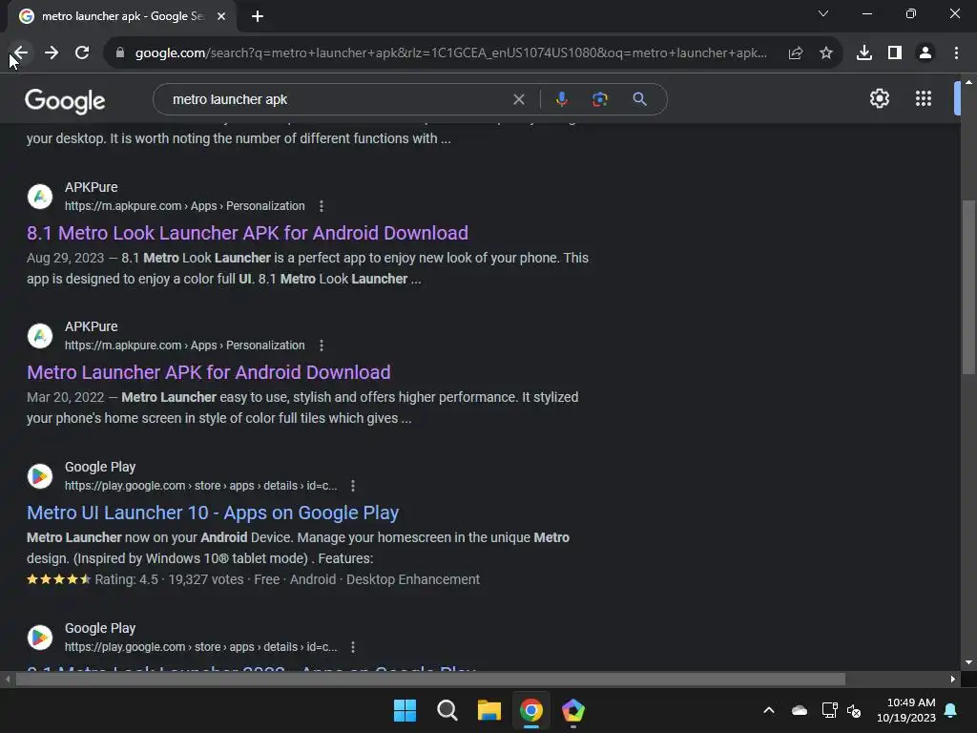Go back to the previous page
Viewport: 977px width, 733px height.
tap(21, 53)
